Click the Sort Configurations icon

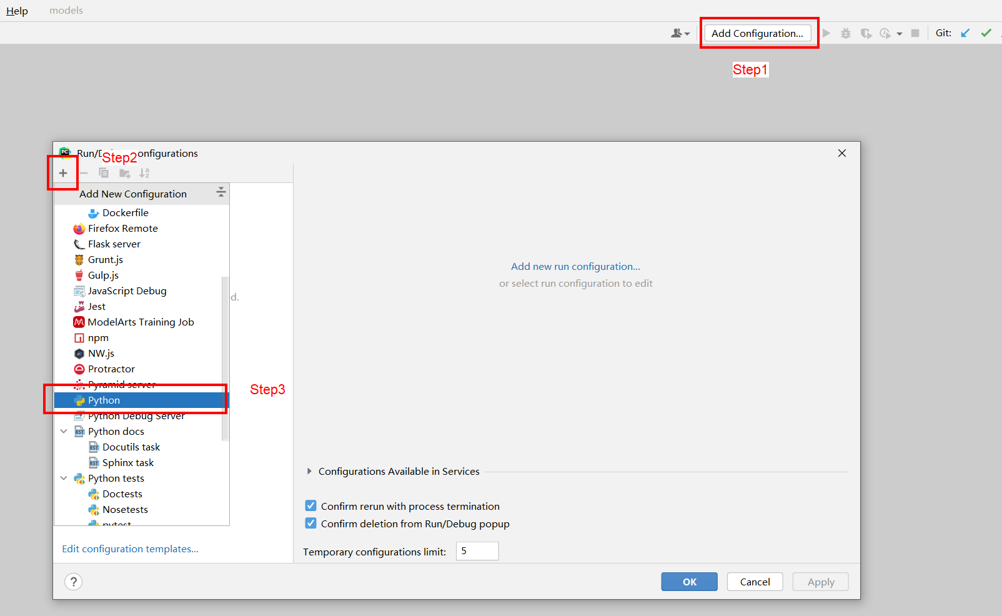[144, 173]
